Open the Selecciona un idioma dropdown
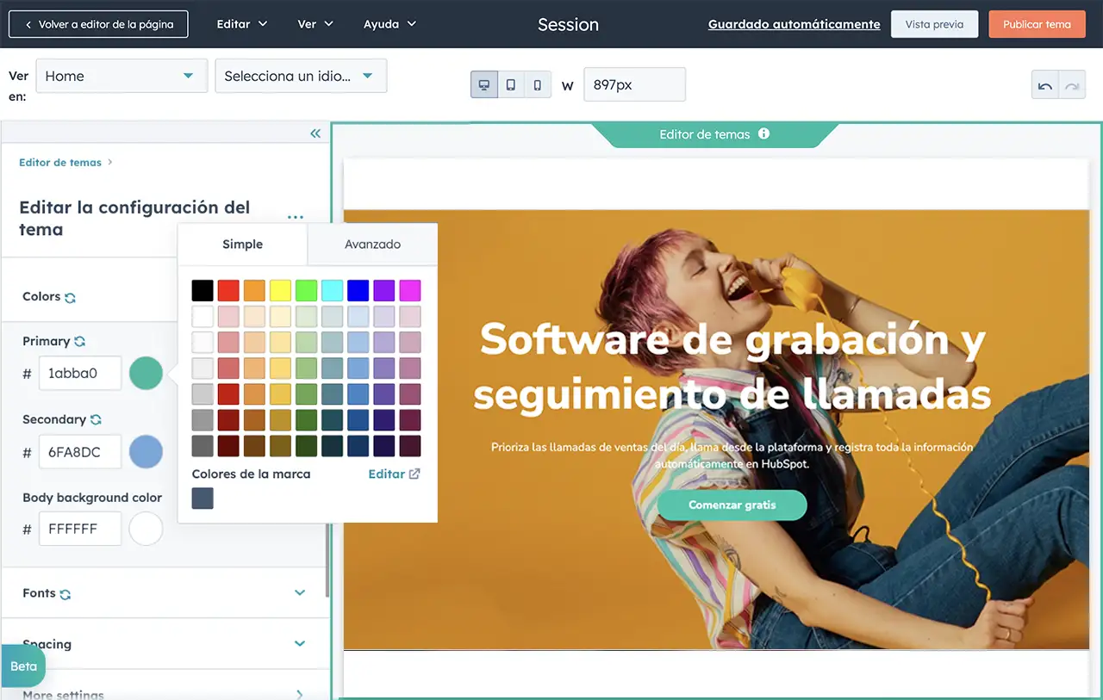The image size is (1103, 700). [x=300, y=76]
